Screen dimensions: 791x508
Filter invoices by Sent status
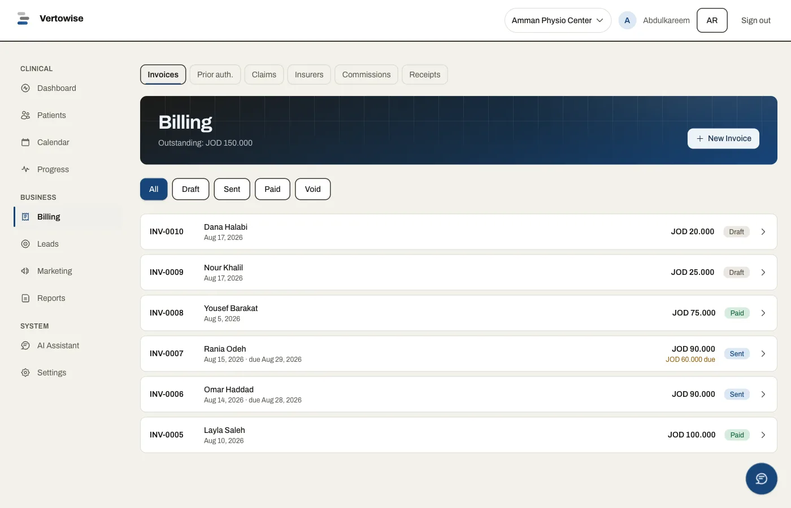point(232,189)
